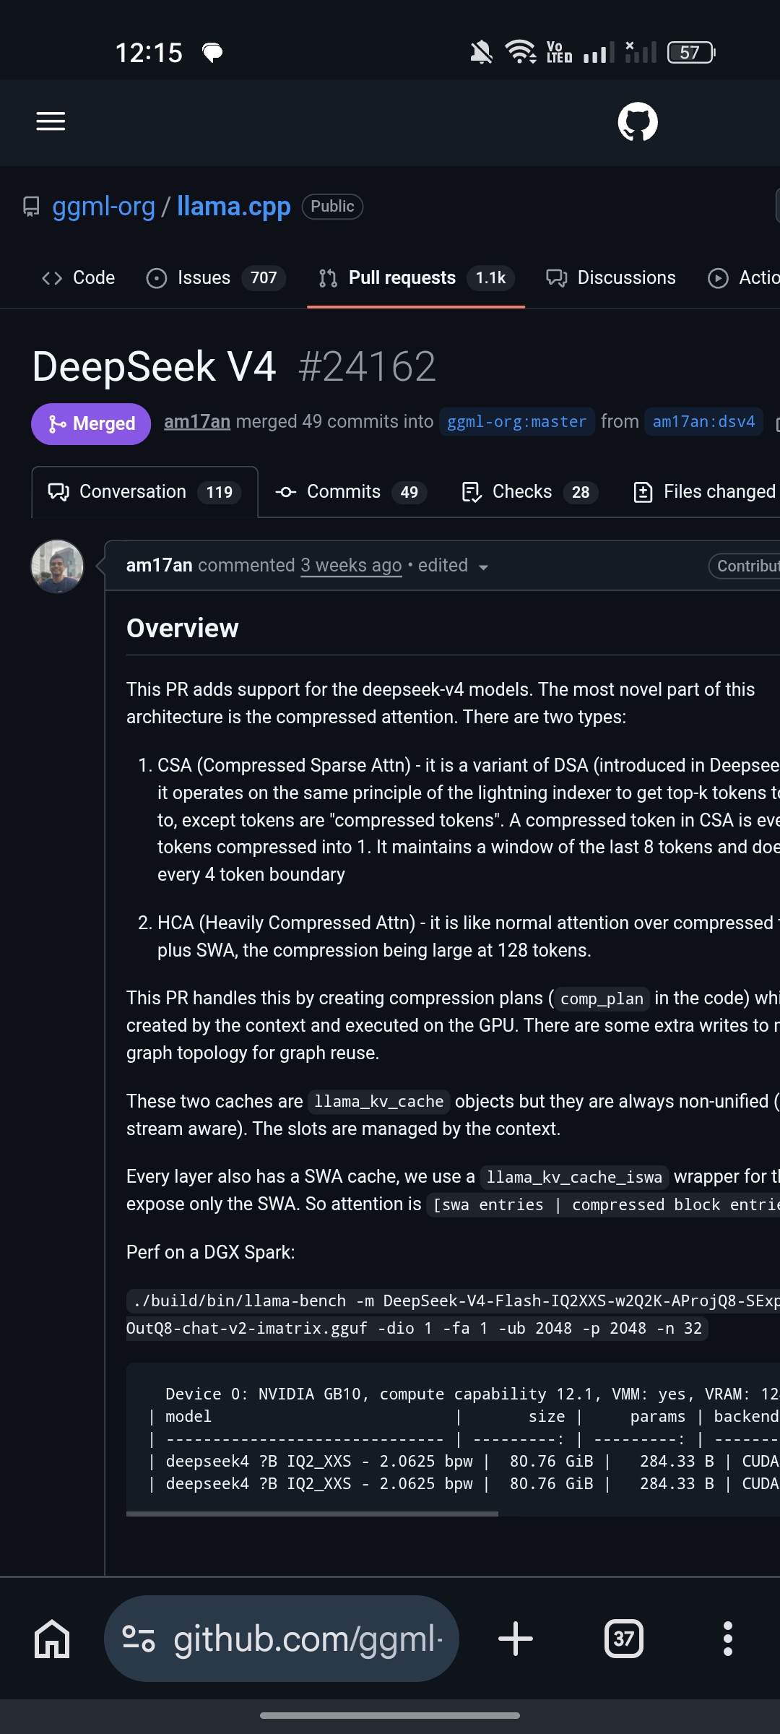The width and height of the screenshot is (780, 1734).
Task: Open am17an's profile avatar
Action: (x=57, y=566)
